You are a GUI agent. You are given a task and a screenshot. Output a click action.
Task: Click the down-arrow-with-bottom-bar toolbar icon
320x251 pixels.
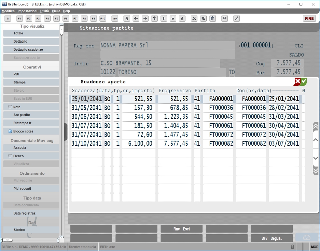[x=182, y=18]
